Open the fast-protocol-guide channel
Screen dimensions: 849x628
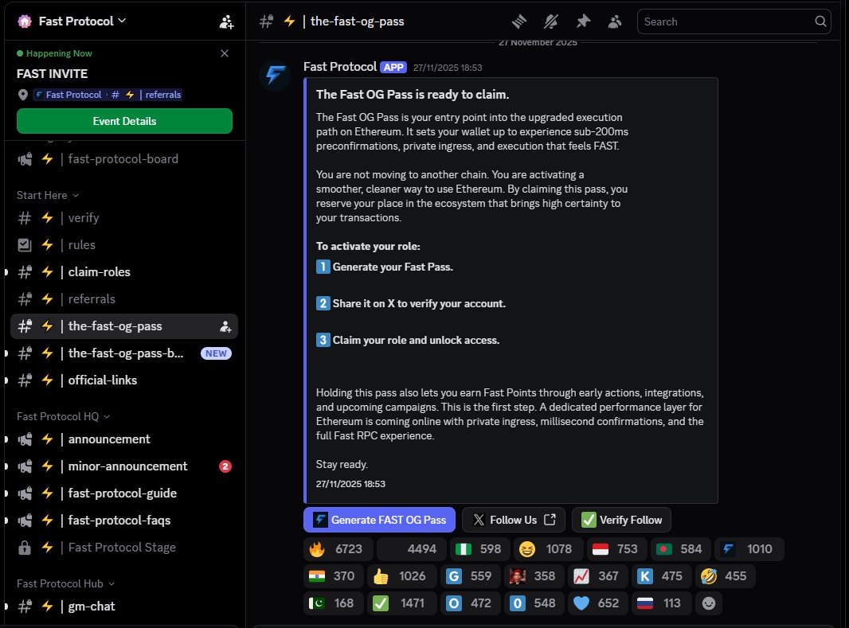[124, 493]
